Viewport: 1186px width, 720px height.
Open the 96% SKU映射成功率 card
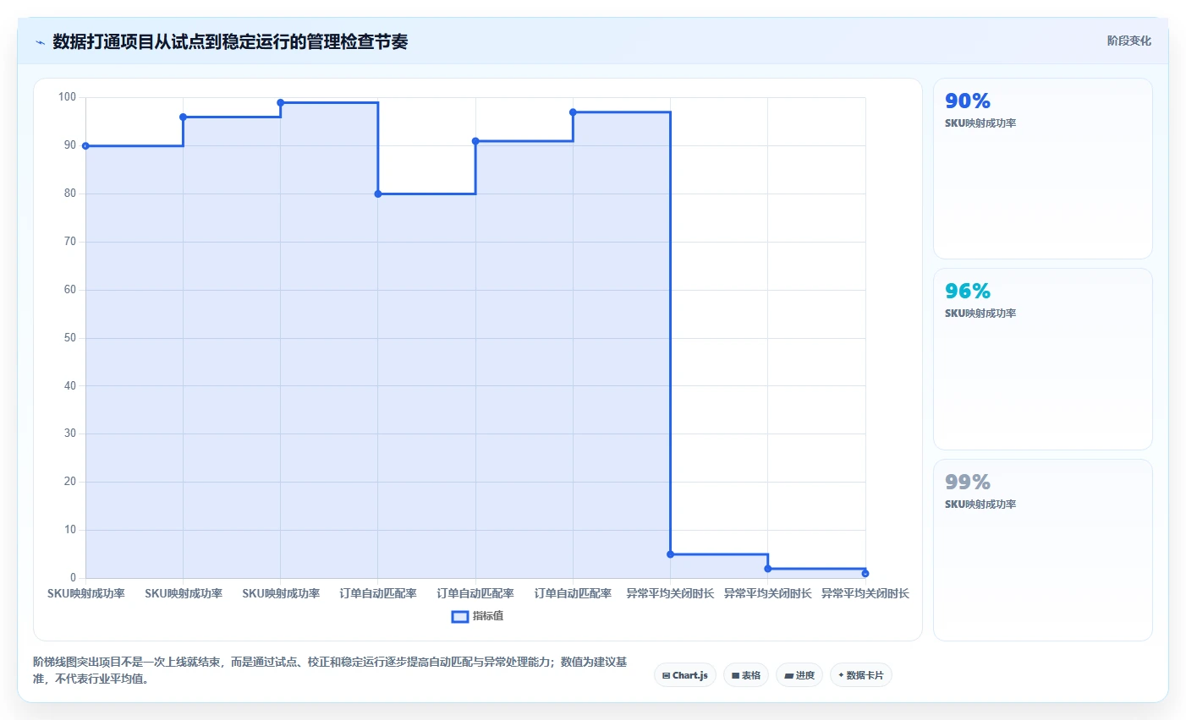[x=1042, y=359]
